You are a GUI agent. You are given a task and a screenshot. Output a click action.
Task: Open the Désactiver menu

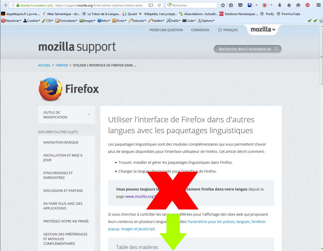coord(11,21)
